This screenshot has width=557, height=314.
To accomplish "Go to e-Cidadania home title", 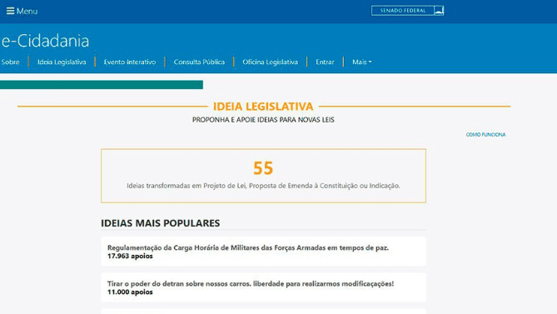I will pyautogui.click(x=45, y=41).
